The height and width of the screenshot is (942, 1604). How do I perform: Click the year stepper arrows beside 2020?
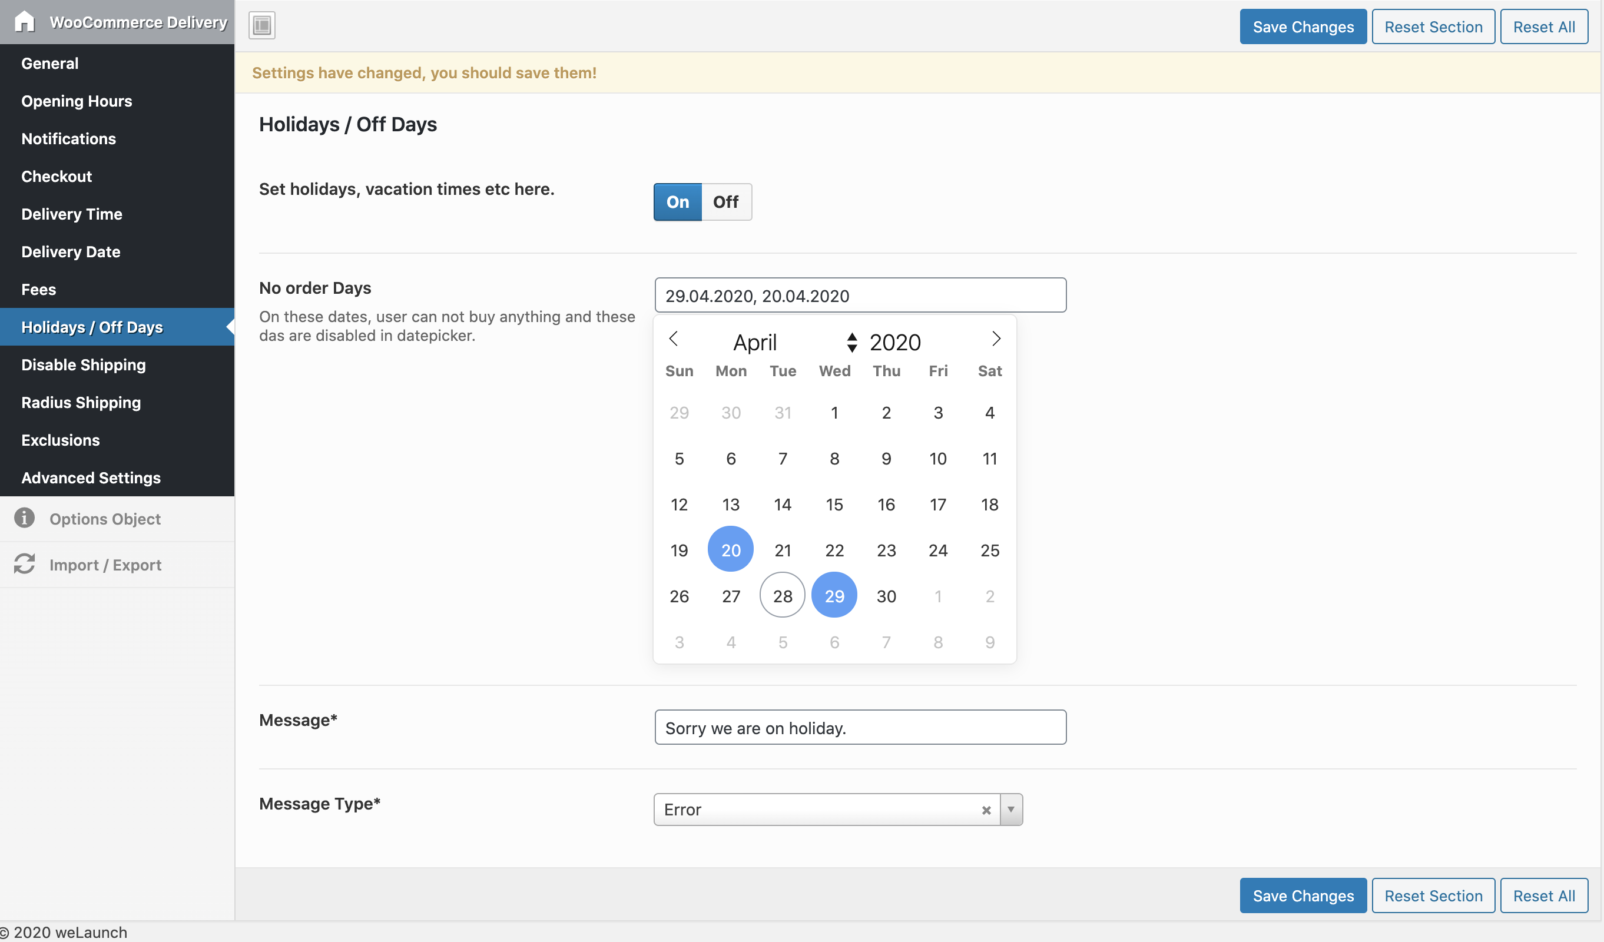point(851,343)
